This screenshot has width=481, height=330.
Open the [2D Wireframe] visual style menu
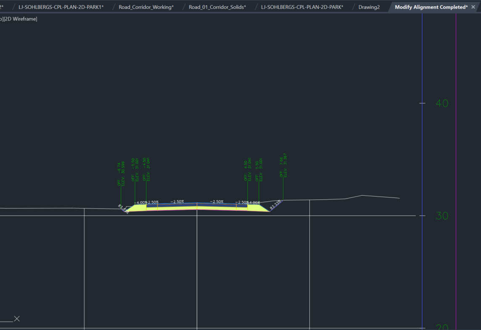(20, 19)
